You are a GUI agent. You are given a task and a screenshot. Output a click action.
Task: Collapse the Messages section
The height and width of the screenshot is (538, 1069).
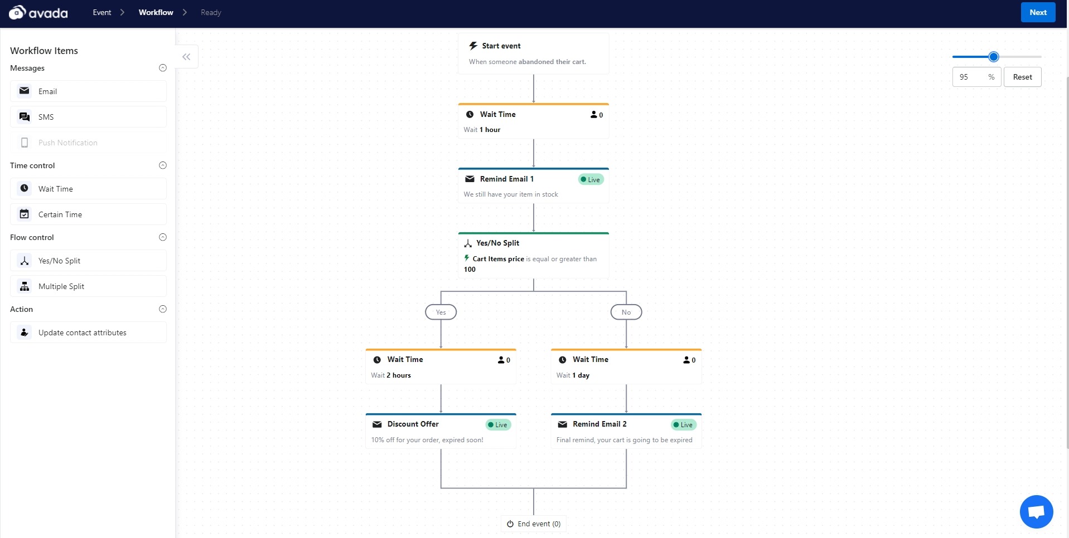coord(163,68)
